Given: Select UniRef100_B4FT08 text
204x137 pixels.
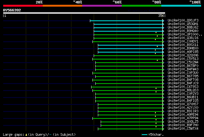Looking at the screenshot, I should point(183,80).
